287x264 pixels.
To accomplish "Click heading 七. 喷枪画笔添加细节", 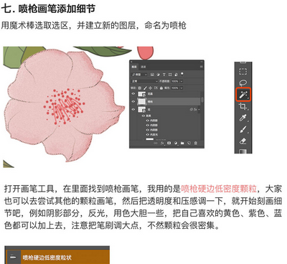I will [48, 9].
